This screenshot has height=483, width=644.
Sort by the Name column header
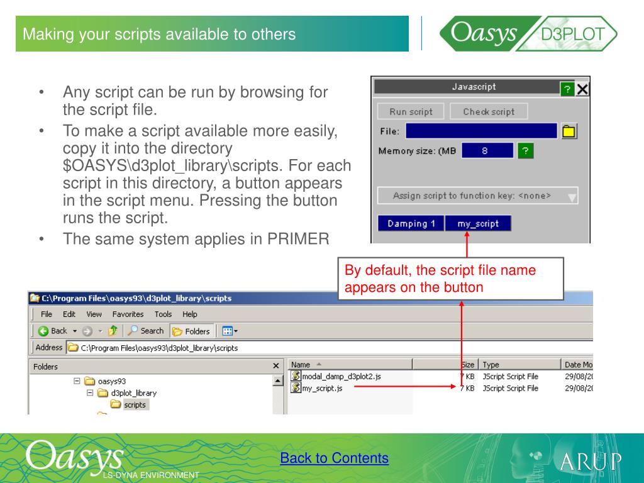coord(350,365)
